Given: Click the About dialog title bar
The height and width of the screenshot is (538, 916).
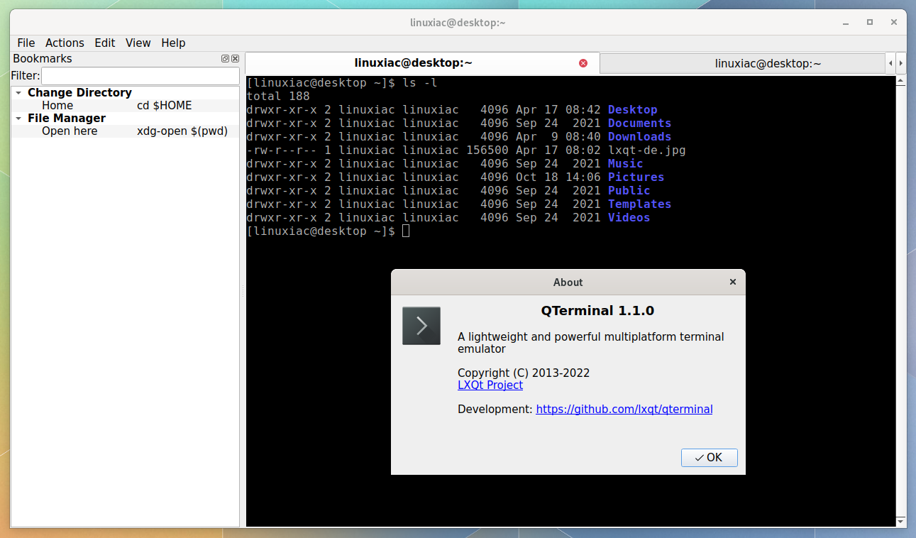Looking at the screenshot, I should (568, 282).
